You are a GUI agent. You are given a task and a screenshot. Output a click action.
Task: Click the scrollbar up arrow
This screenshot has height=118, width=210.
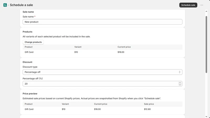click(x=206, y=11)
